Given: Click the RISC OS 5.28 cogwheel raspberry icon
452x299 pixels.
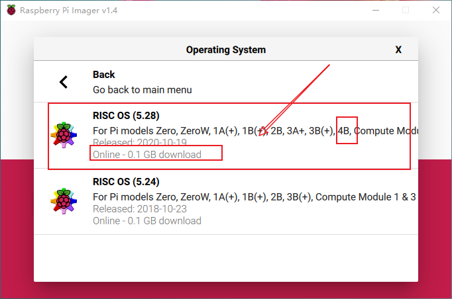Looking at the screenshot, I should click(x=64, y=135).
